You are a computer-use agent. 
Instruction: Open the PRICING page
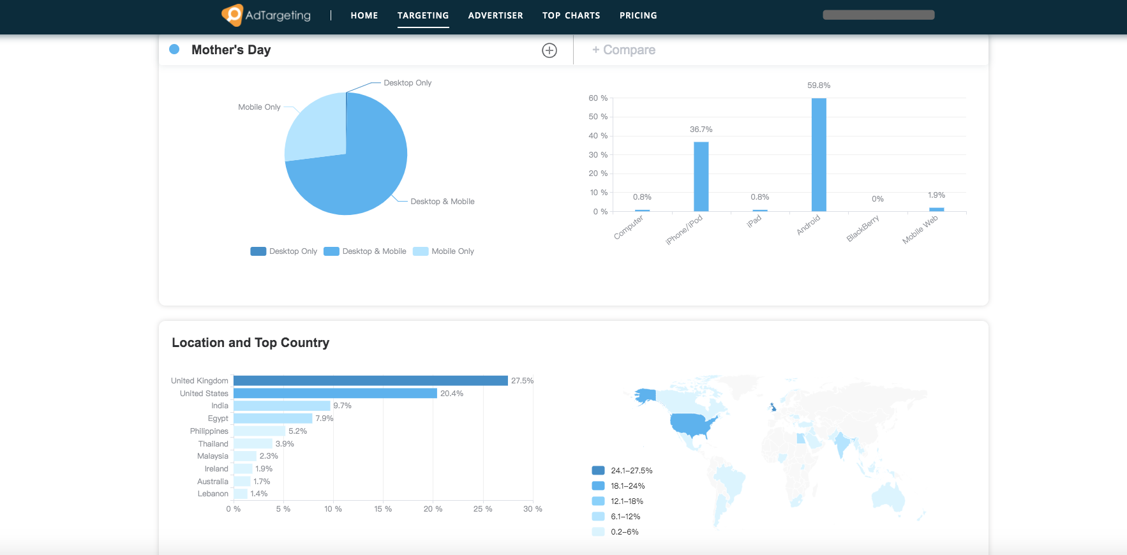pyautogui.click(x=638, y=15)
